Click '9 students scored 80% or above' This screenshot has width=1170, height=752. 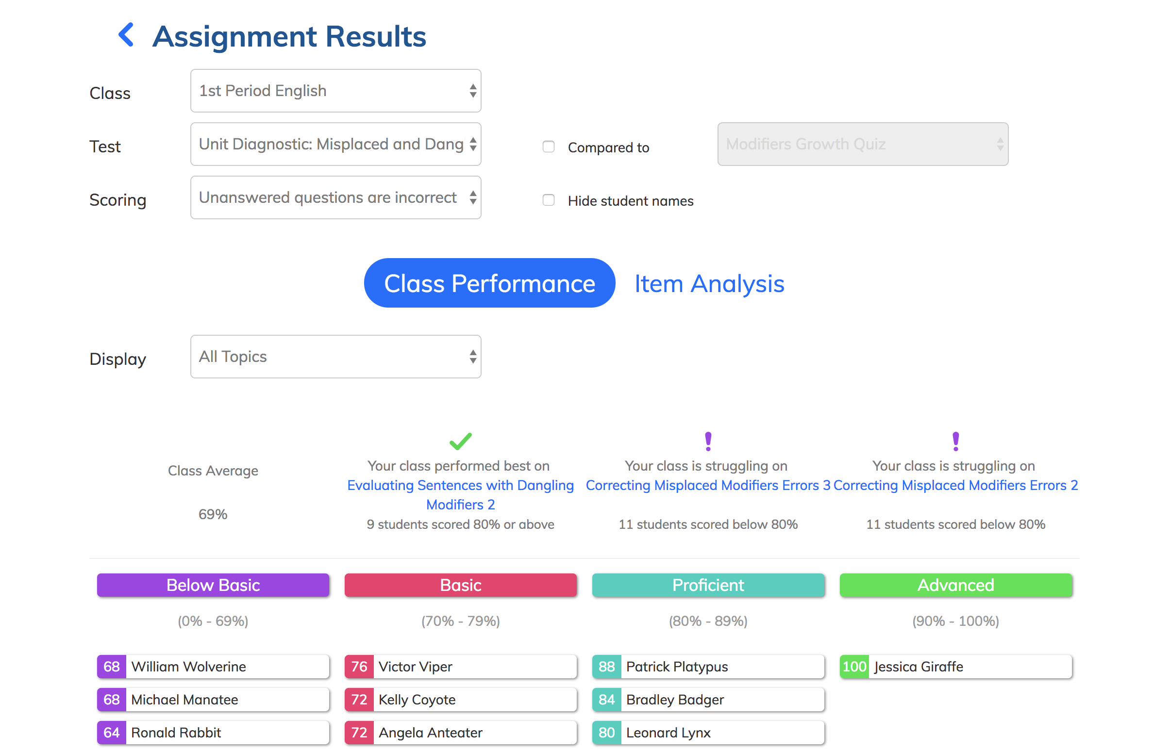click(x=460, y=524)
